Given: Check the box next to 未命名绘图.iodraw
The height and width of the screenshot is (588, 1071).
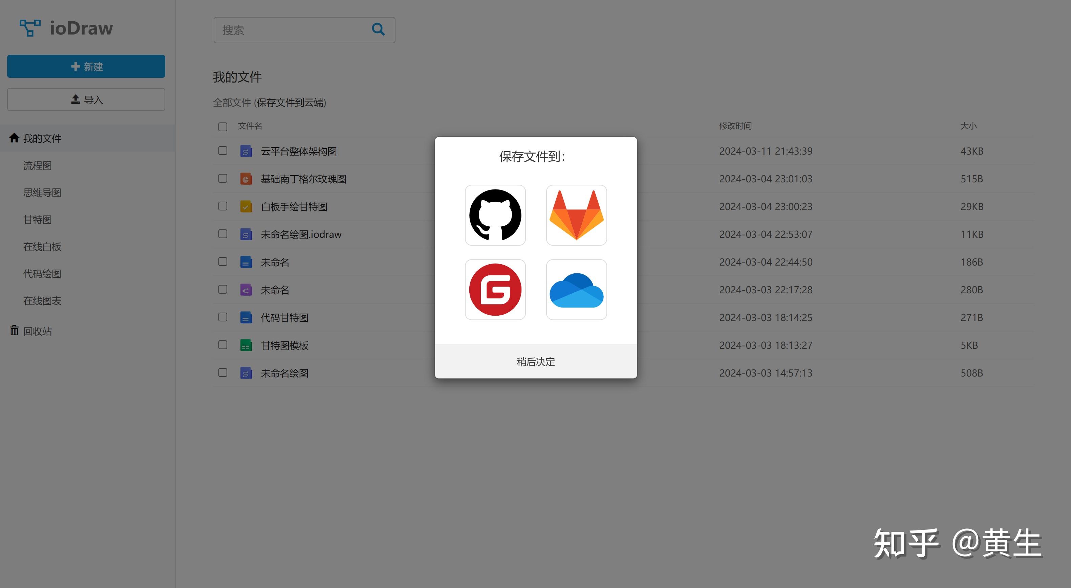Looking at the screenshot, I should tap(222, 234).
